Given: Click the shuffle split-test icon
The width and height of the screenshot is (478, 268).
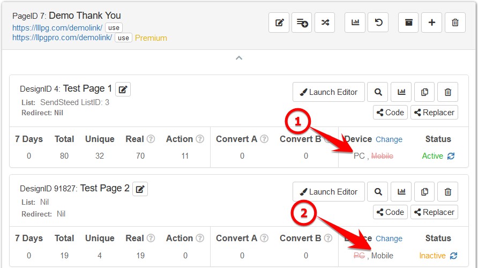Looking at the screenshot, I should coord(325,23).
